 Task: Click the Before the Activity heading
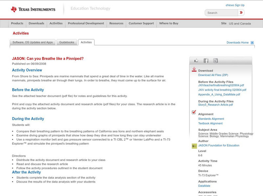28,90
